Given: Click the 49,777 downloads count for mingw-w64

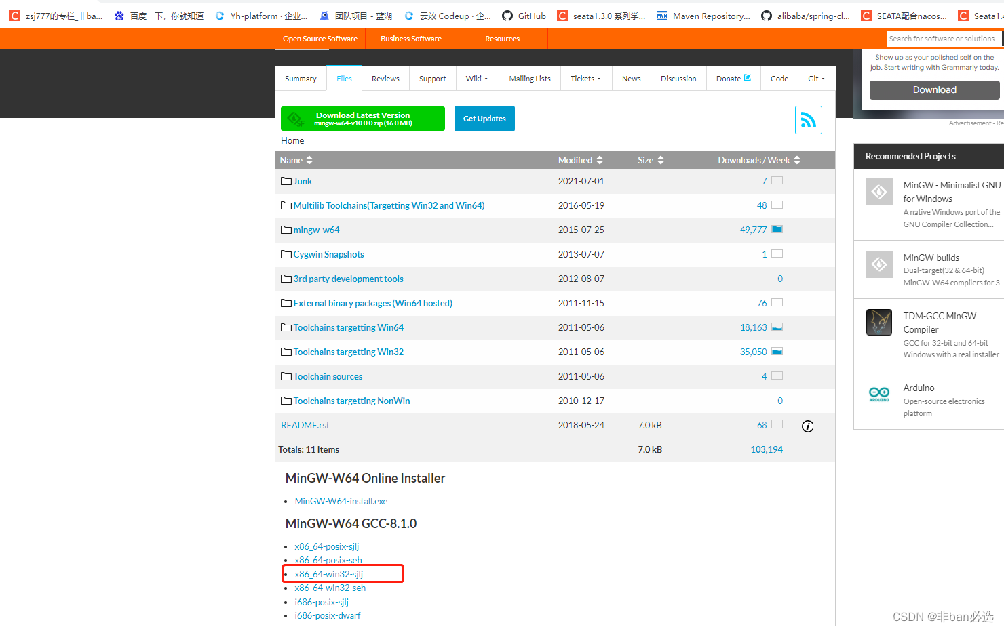Looking at the screenshot, I should pyautogui.click(x=753, y=230).
